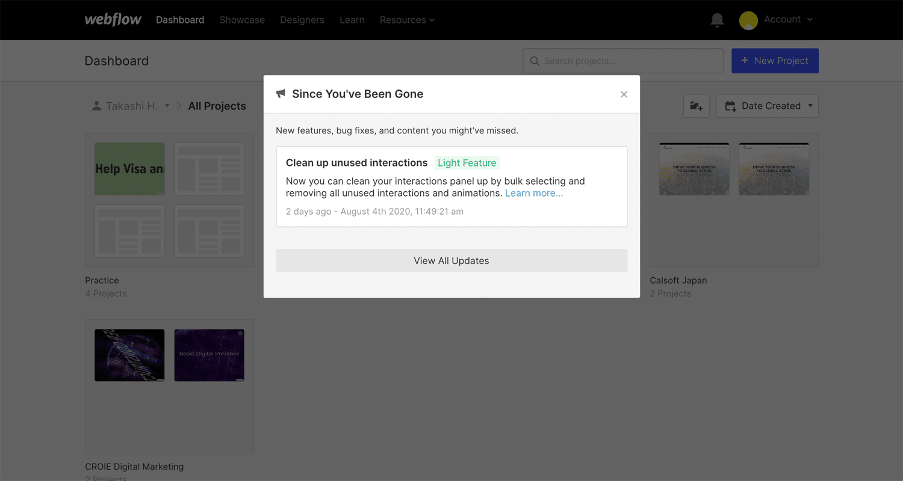
Task: Open the Showcase nav item
Action: coord(242,20)
